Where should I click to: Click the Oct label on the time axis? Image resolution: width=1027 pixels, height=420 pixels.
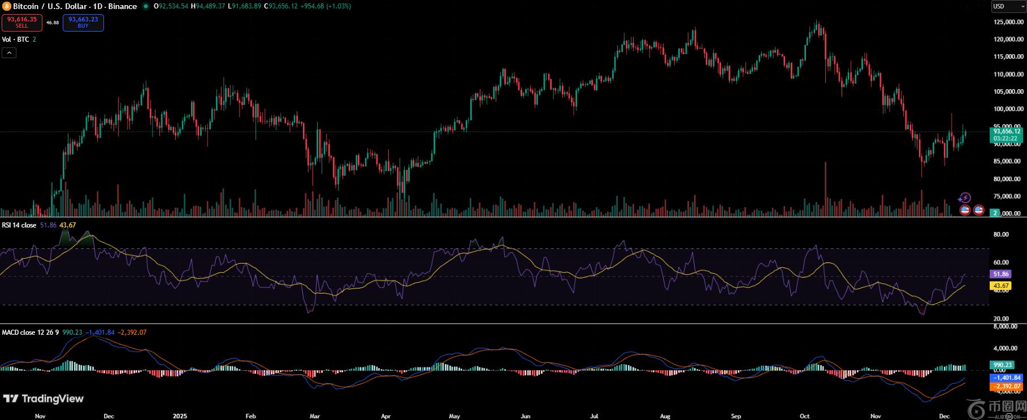click(x=804, y=416)
